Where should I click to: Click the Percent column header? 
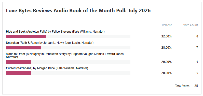167,25
